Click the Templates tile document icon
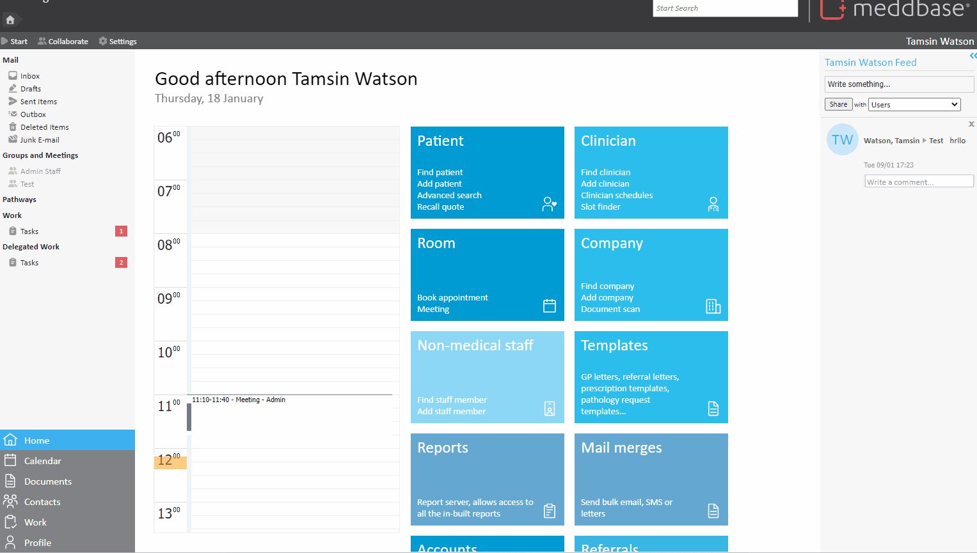 point(713,409)
